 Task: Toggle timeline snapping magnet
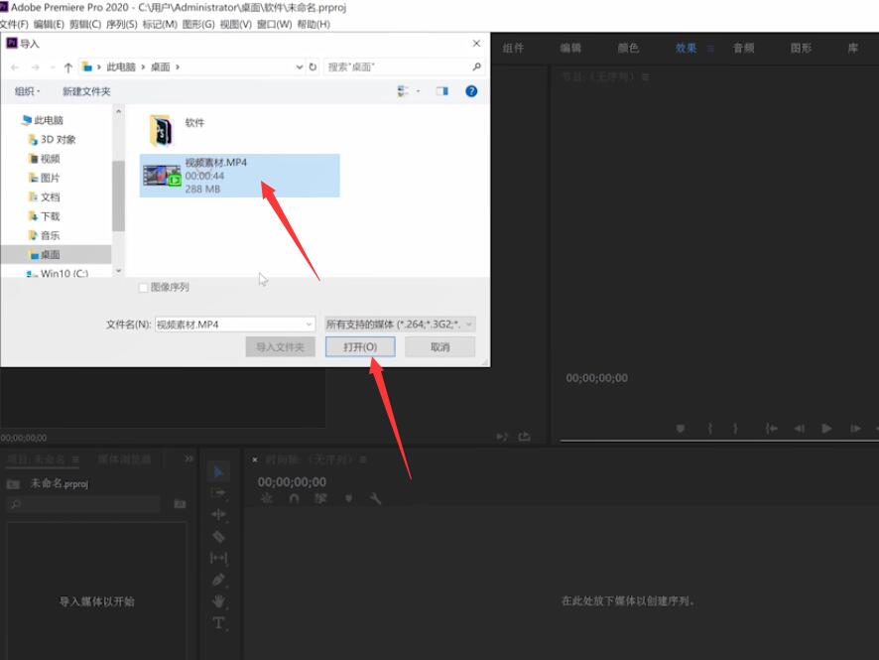[294, 498]
